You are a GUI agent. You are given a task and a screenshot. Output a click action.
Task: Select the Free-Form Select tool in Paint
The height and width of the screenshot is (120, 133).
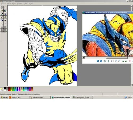pyautogui.click(x=2, y=7)
